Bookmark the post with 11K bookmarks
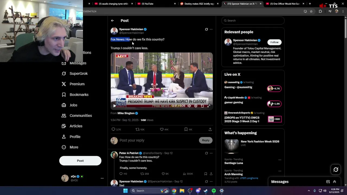This screenshot has height=195, width=347. pos(188,129)
